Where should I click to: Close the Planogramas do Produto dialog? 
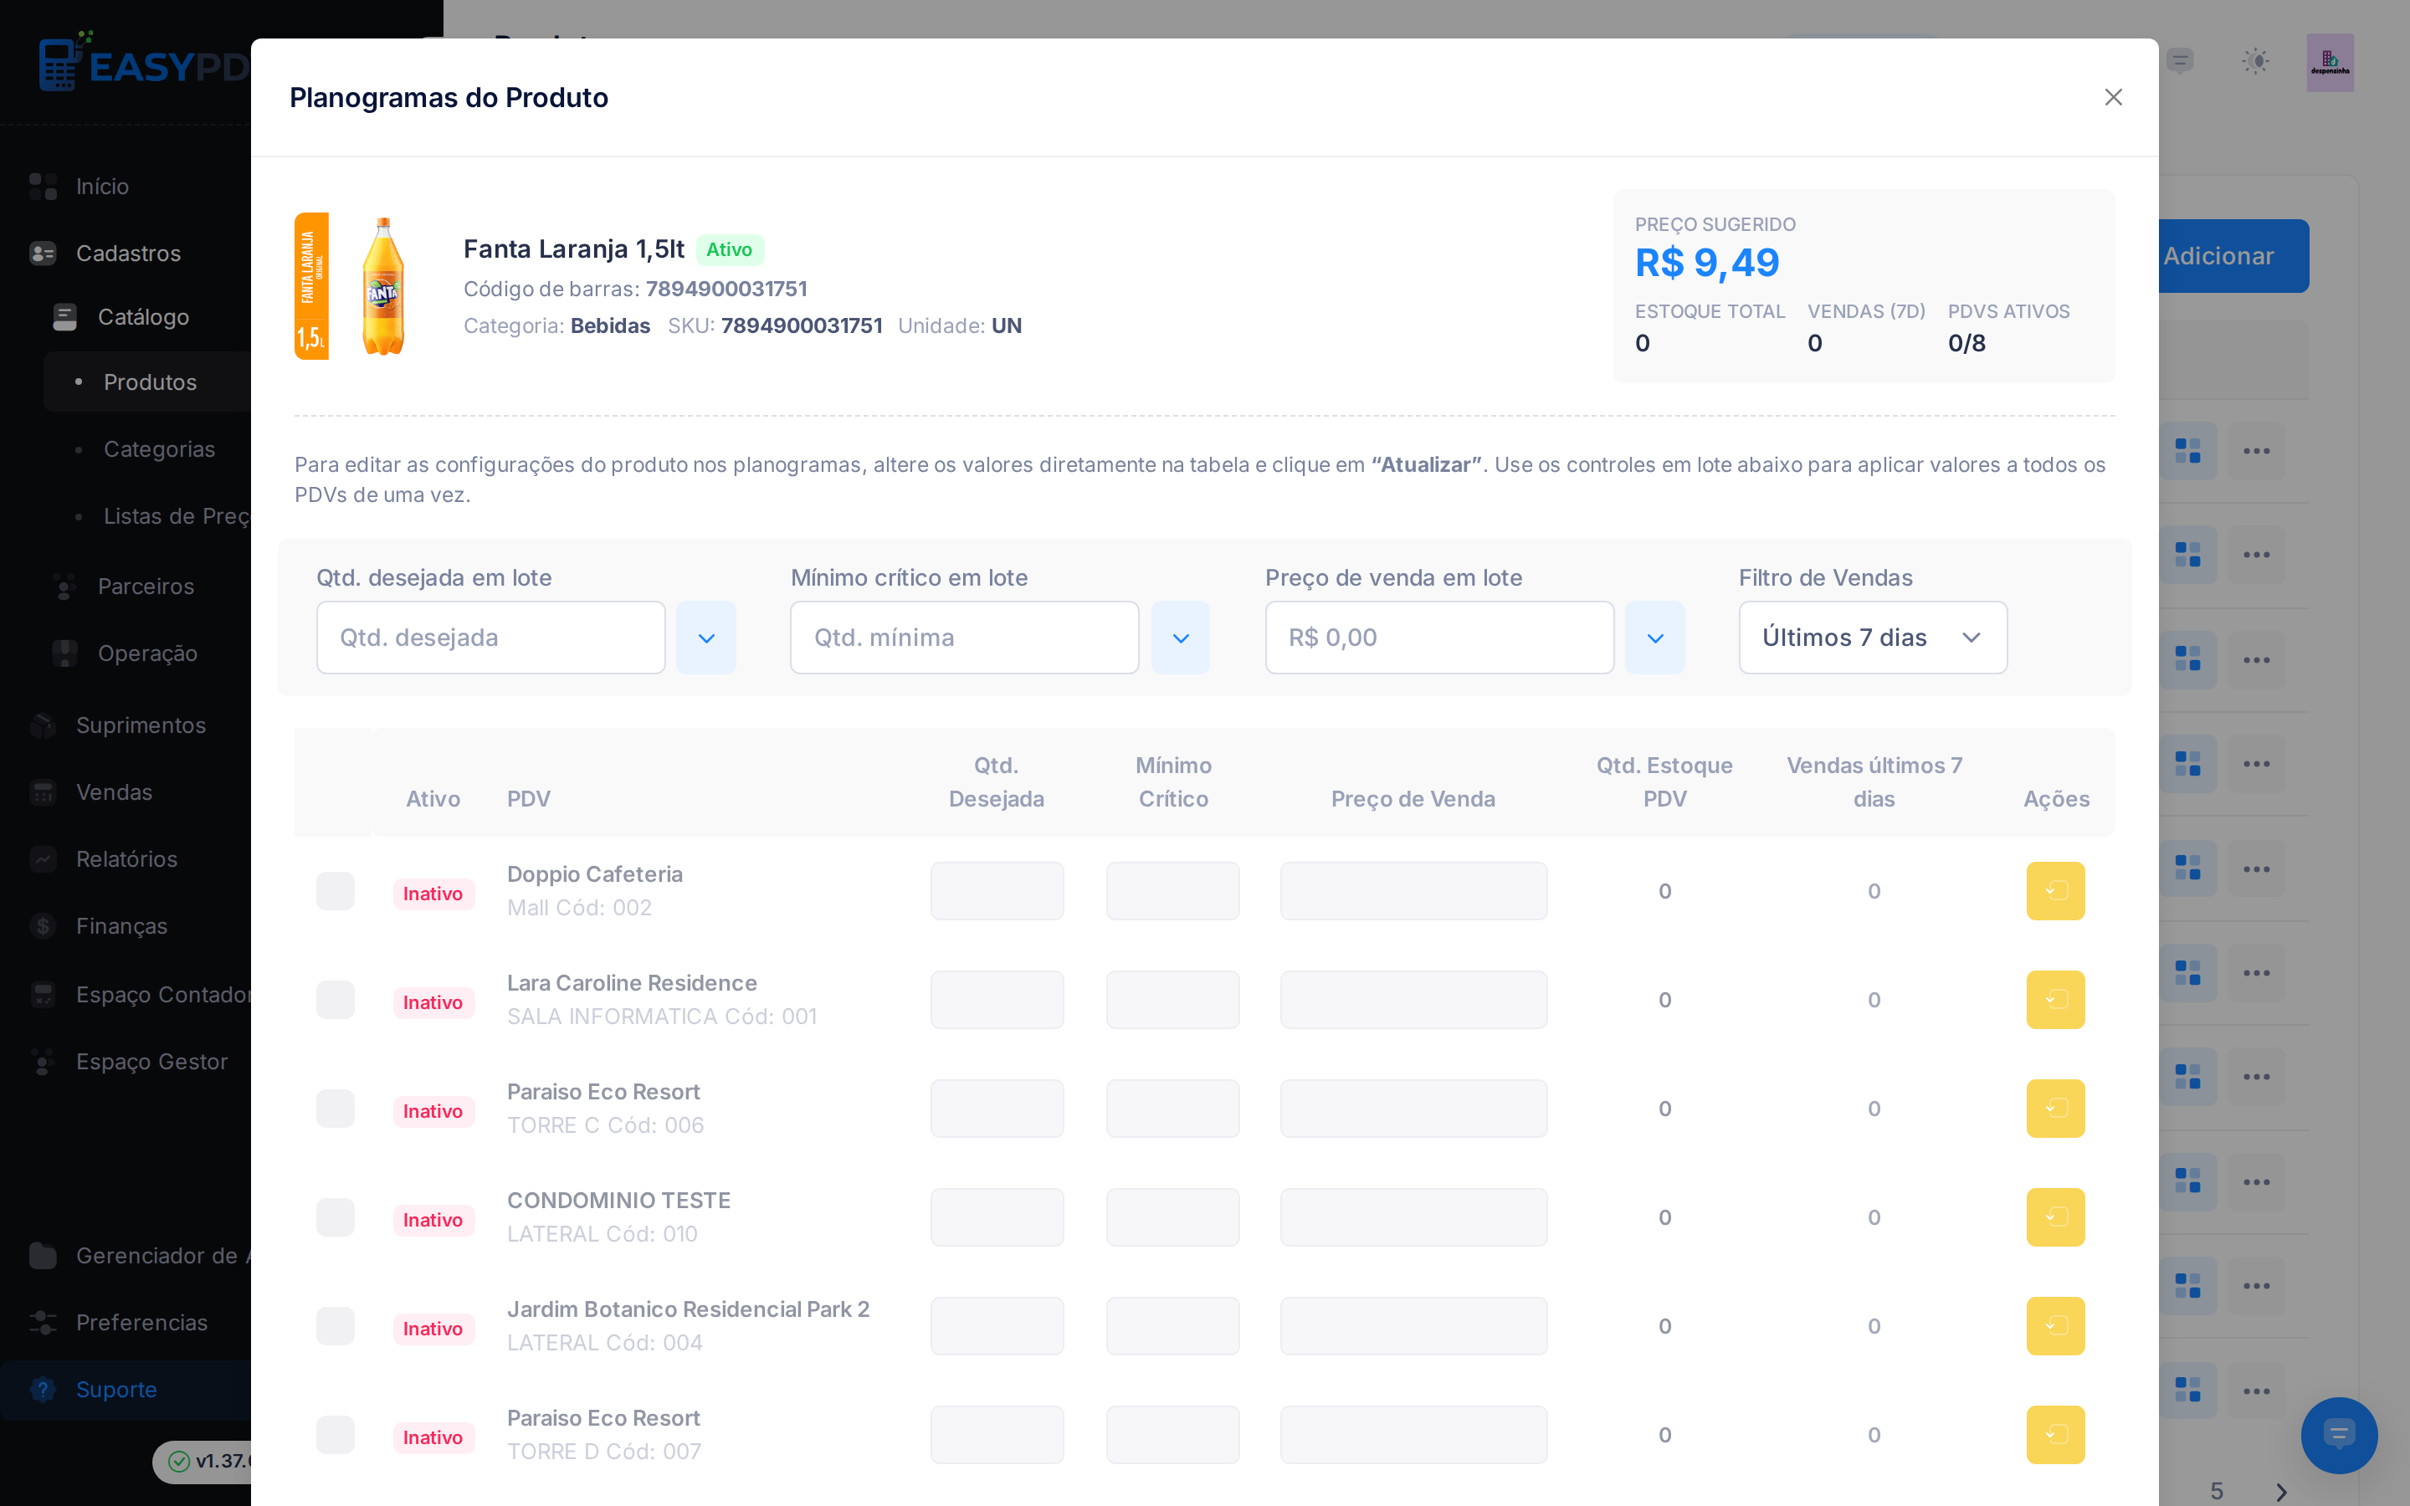(2113, 96)
